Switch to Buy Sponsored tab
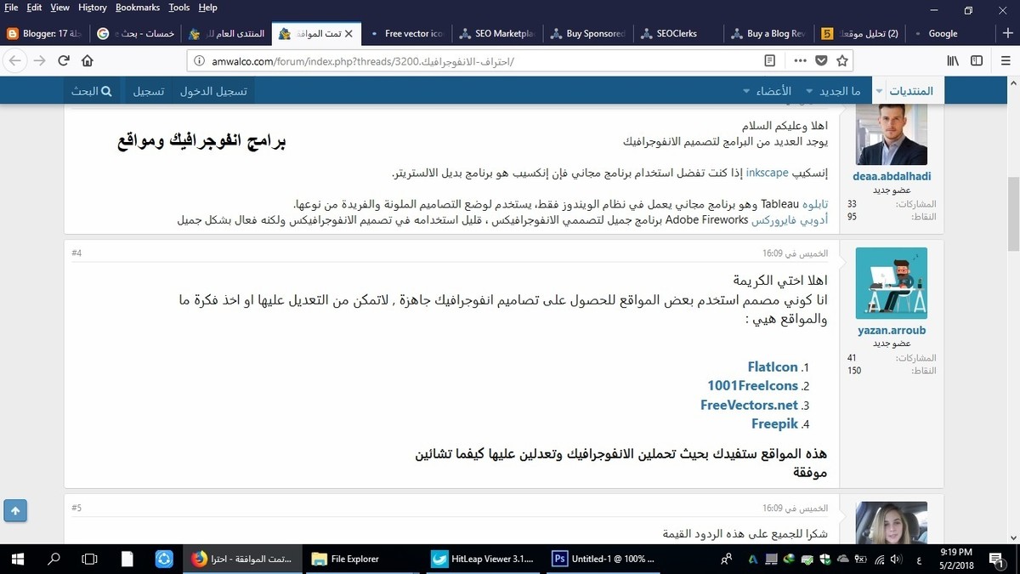 [x=589, y=34]
